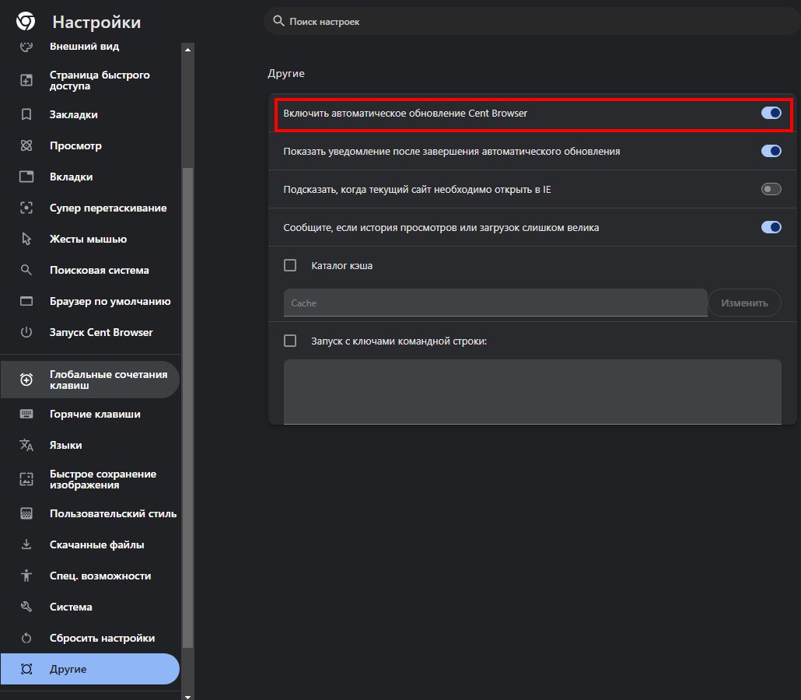Image resolution: width=801 pixels, height=700 pixels.
Task: Click the Другие section heading
Action: pyautogui.click(x=286, y=74)
